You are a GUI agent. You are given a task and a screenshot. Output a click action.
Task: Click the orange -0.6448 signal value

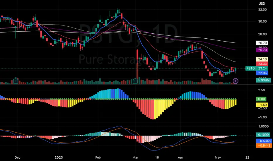[264, 145]
